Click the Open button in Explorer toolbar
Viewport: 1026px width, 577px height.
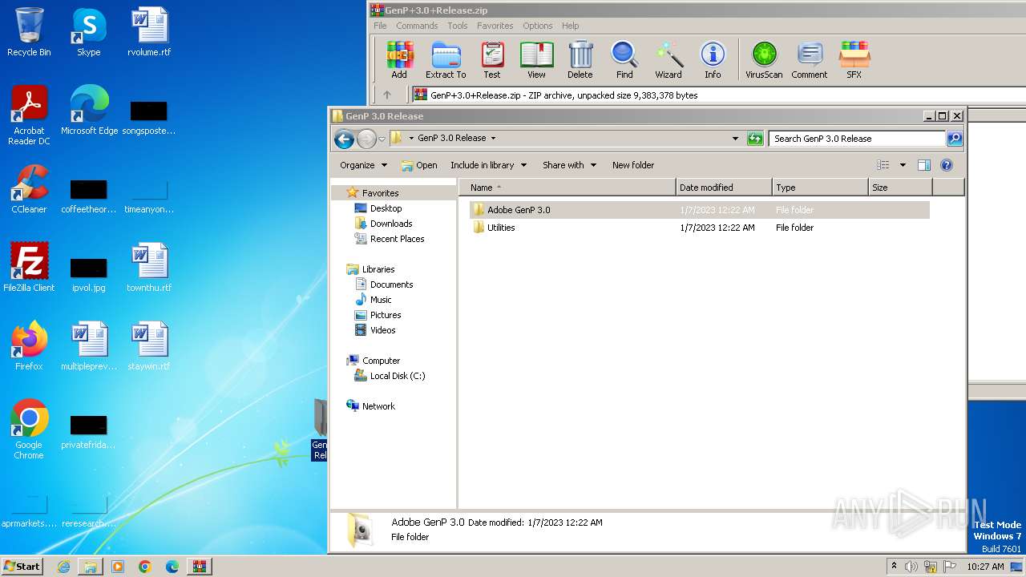pyautogui.click(x=419, y=165)
